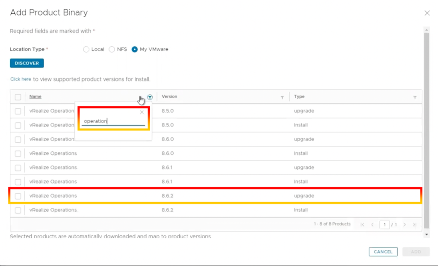Viewport: 438px width, 267px height.
Task: Click the Type column header
Action: click(x=299, y=96)
